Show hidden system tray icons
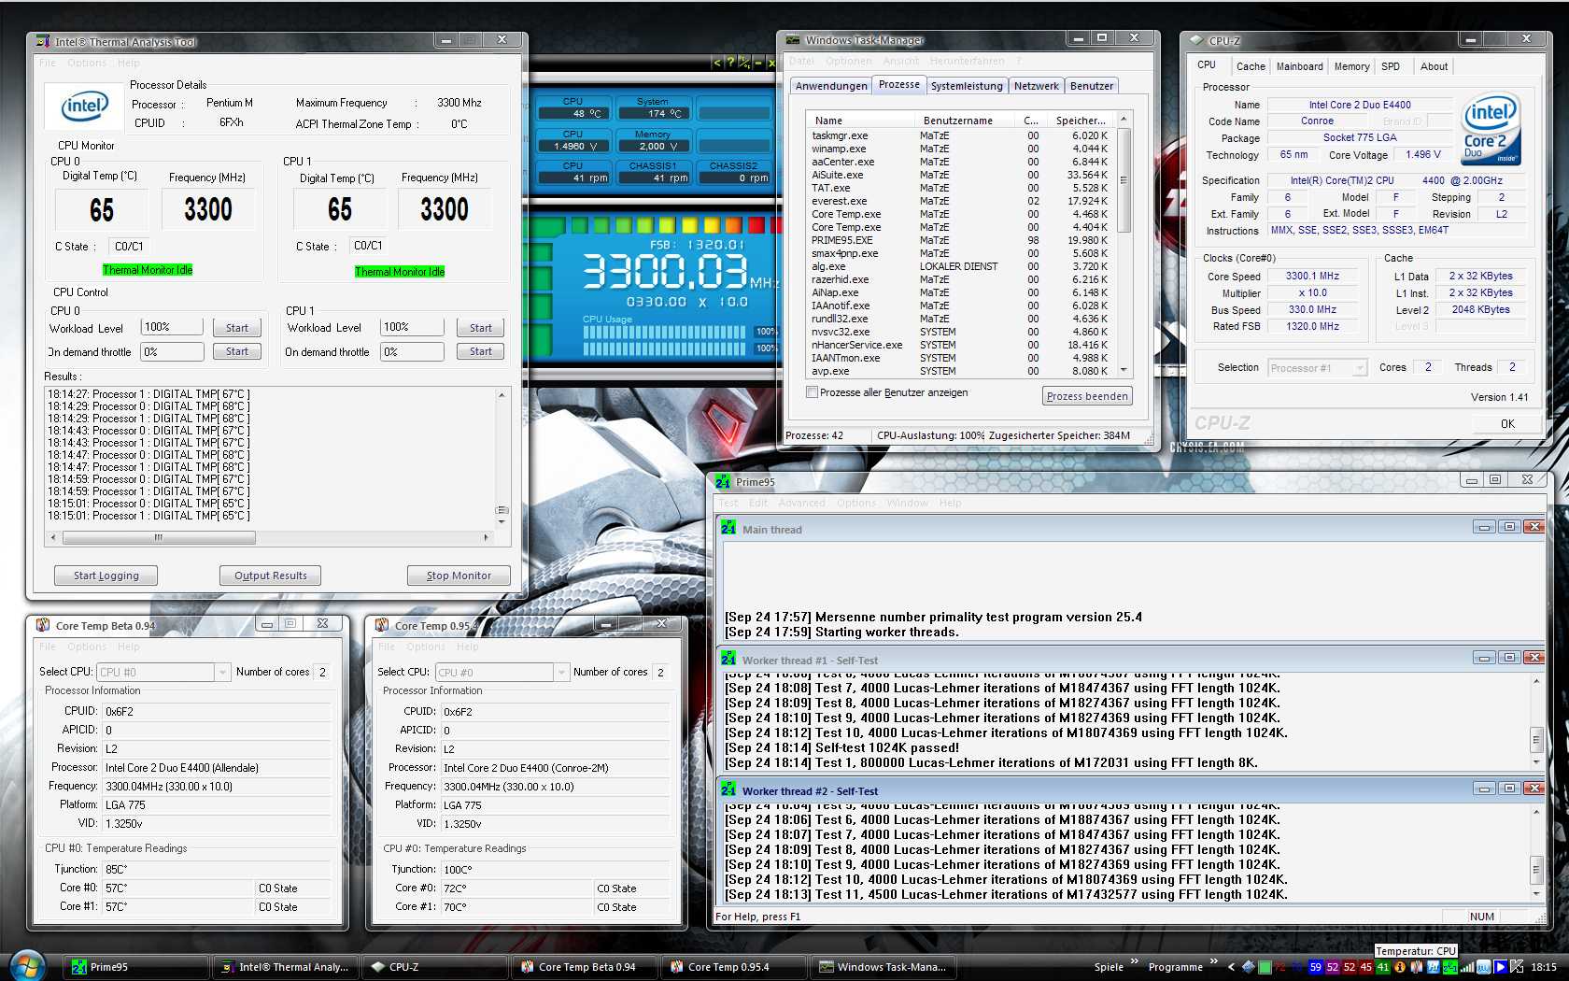Screen dimensions: 1569x981 (1231, 967)
